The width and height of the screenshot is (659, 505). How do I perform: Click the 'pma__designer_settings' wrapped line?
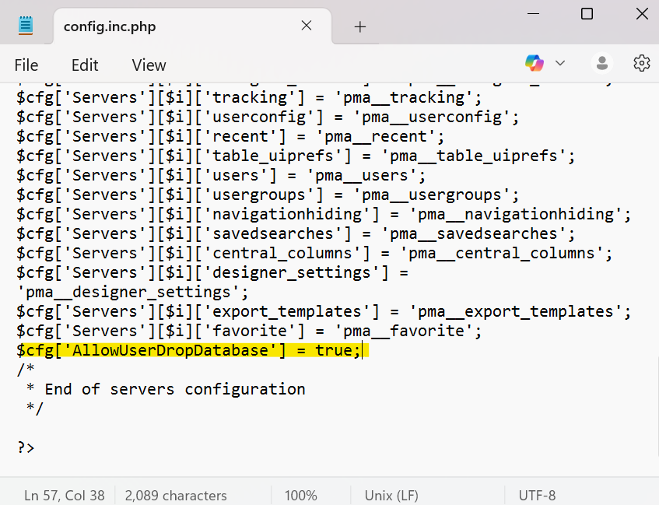pos(132,292)
